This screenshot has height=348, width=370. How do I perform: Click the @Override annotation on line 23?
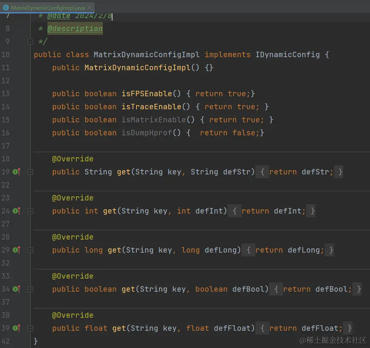click(73, 198)
